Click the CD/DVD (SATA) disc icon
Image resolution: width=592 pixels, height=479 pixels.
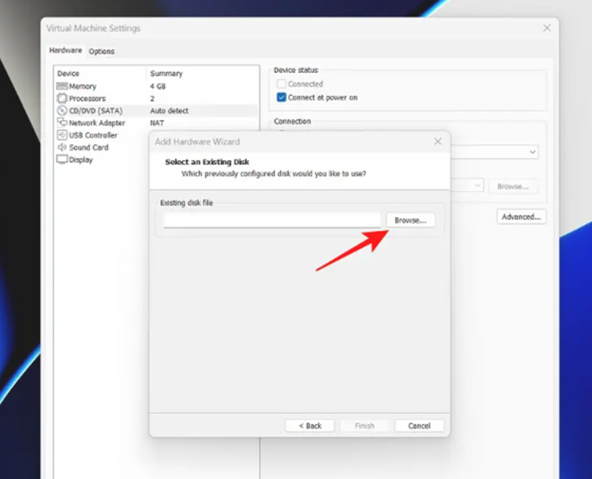62,111
